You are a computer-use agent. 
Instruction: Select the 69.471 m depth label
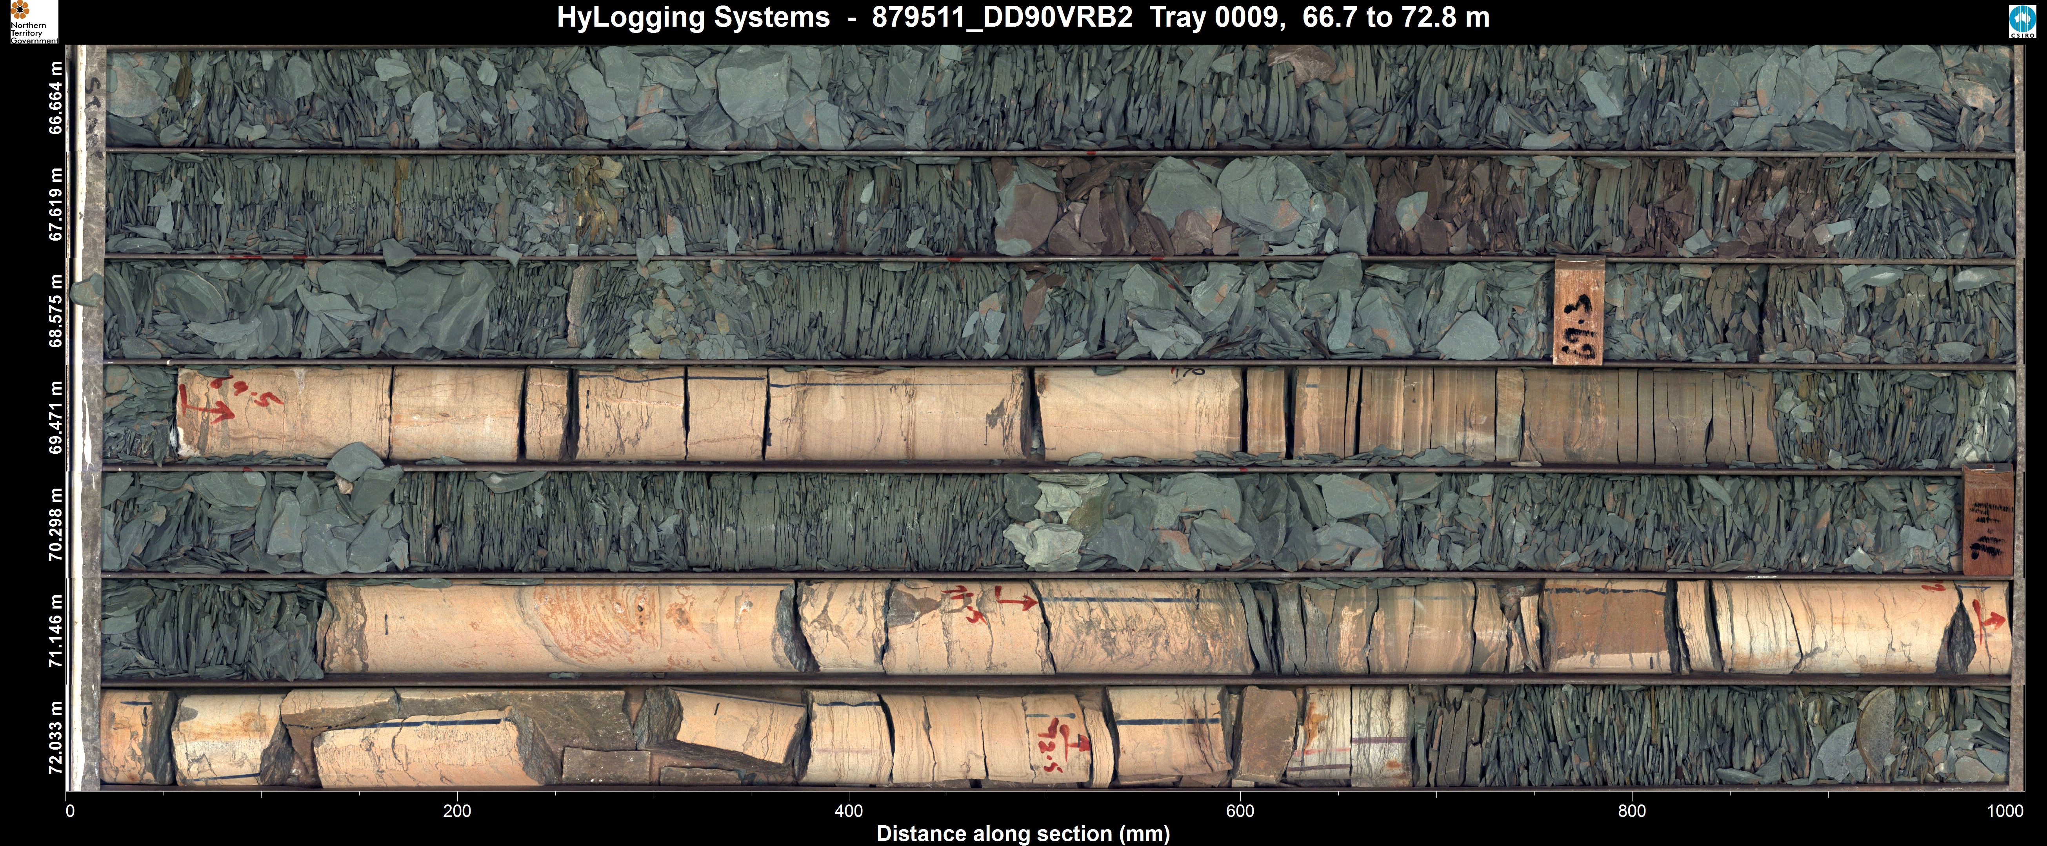coord(56,417)
